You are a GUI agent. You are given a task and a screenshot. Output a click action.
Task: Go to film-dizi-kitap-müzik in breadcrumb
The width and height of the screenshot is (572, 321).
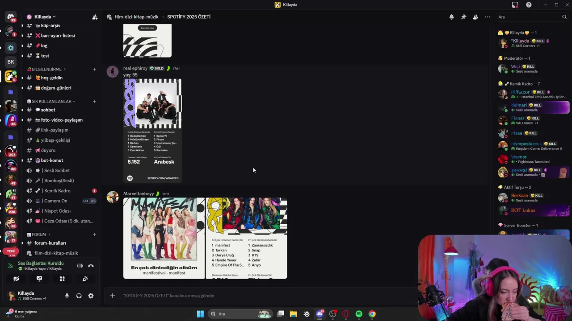tap(136, 17)
